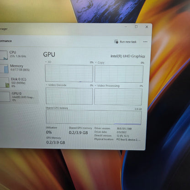Screen dimensions: 190x190
Task: Click the Run new task button
Action: click(126, 42)
